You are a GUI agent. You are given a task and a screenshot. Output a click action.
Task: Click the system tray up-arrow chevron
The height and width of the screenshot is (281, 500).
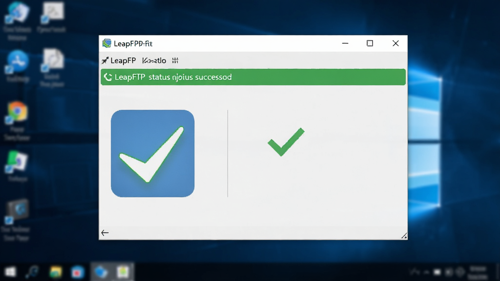[426, 272]
